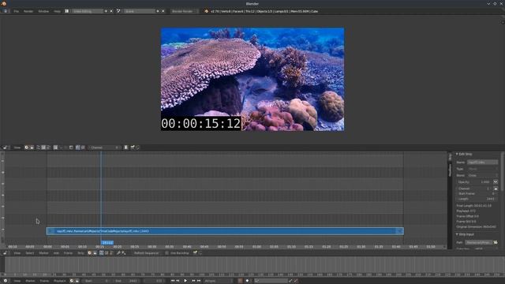This screenshot has width=505, height=284.
Task: Click the strip Name field
Action: click(x=482, y=163)
